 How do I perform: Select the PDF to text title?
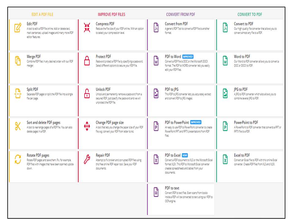pos(172,188)
